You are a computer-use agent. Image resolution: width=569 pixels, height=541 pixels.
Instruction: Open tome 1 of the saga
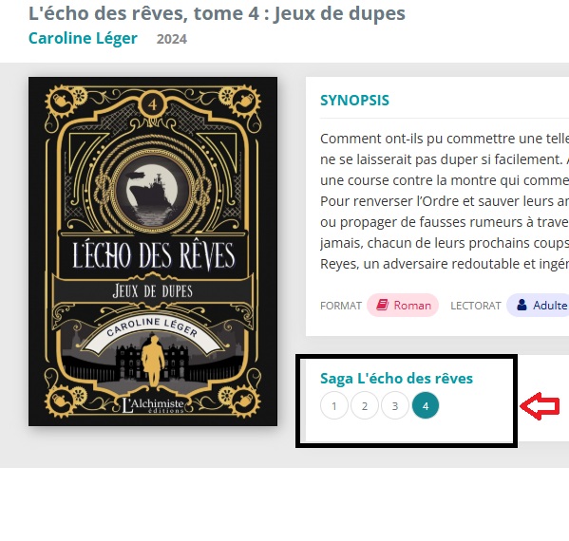pos(334,405)
